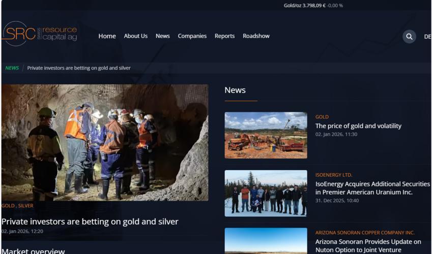
Task: Click the Gold/oz price ticker text
Action: [313, 6]
